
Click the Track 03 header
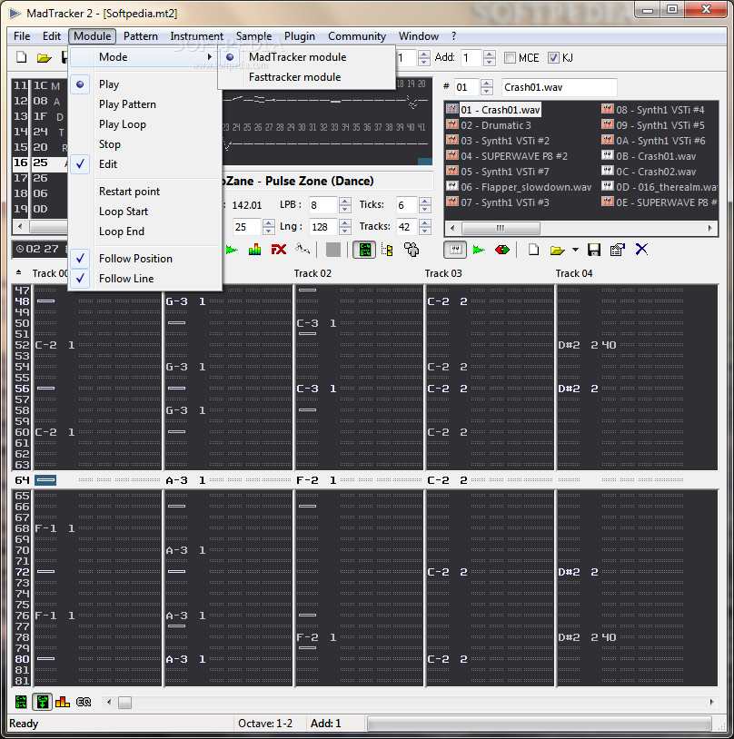443,273
